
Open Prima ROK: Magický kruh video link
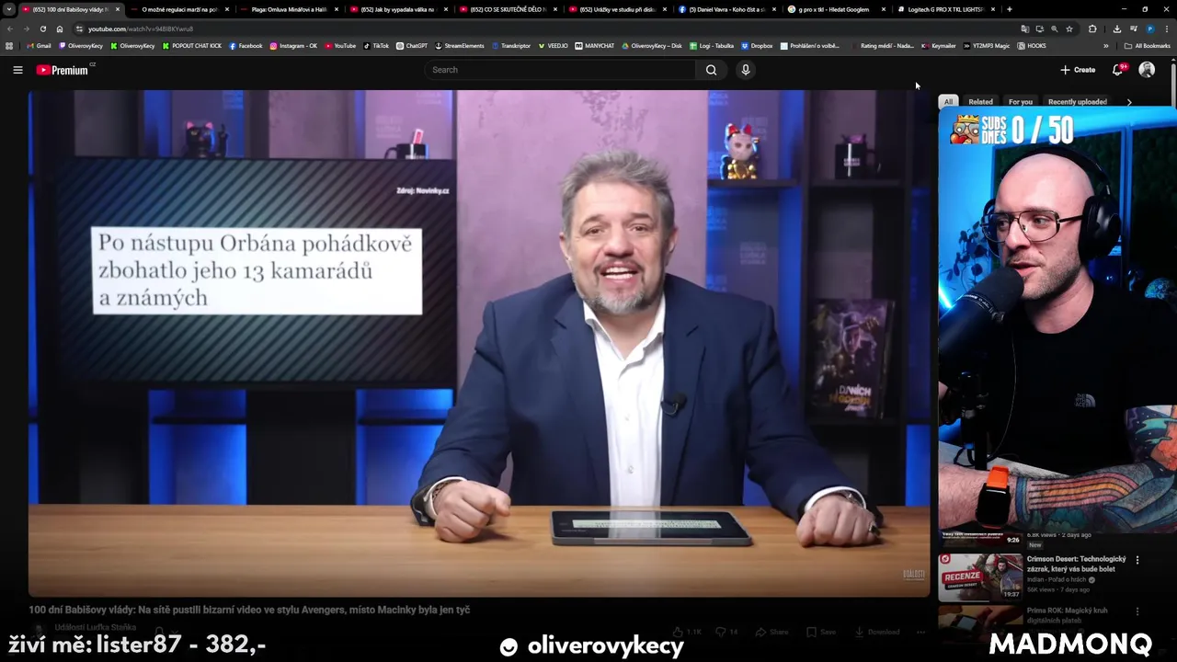1068,615
